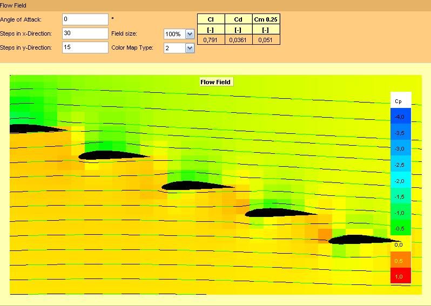Open the Field size dropdown
Viewport: 431px width, 306px height.
189,34
